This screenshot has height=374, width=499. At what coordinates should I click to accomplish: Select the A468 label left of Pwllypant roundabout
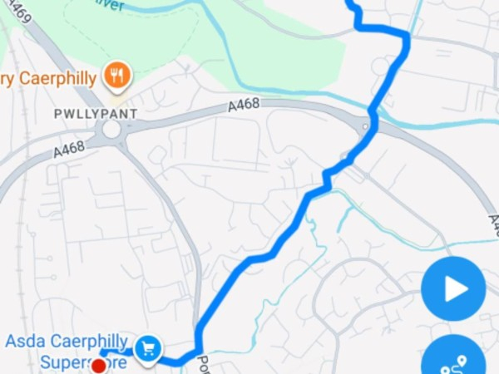[x=69, y=150]
